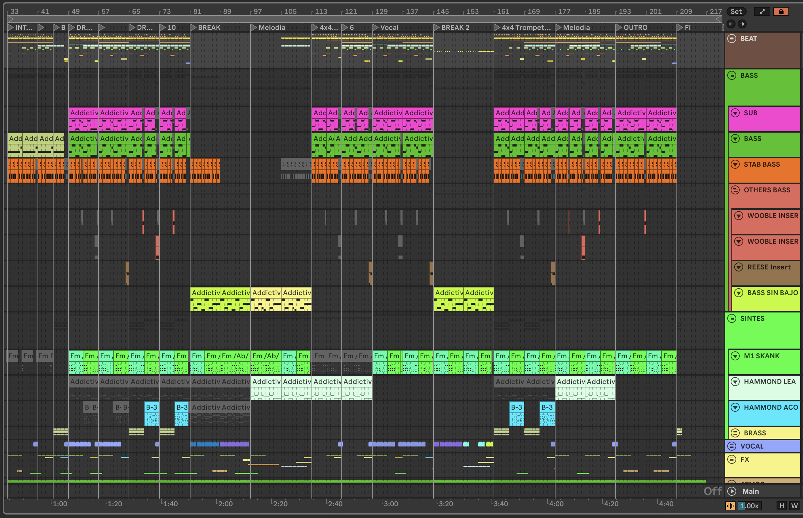
Task: Collapse the M1 SKANK track
Action: (735, 356)
